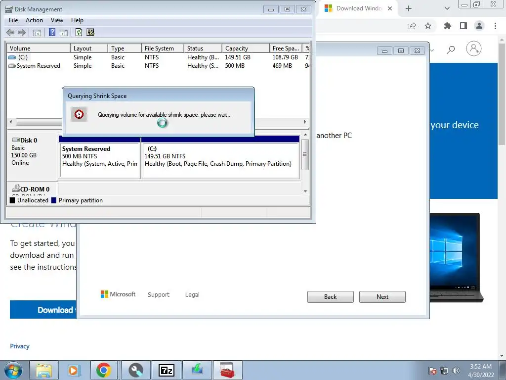Click the Disk 0 label panel
Screen dimensions: 506x380
[x=32, y=157]
